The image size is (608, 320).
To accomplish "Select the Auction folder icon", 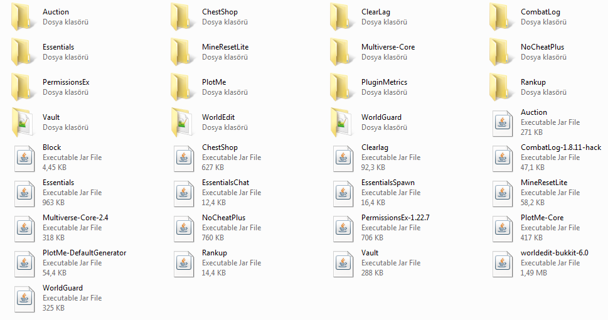I will pos(22,17).
